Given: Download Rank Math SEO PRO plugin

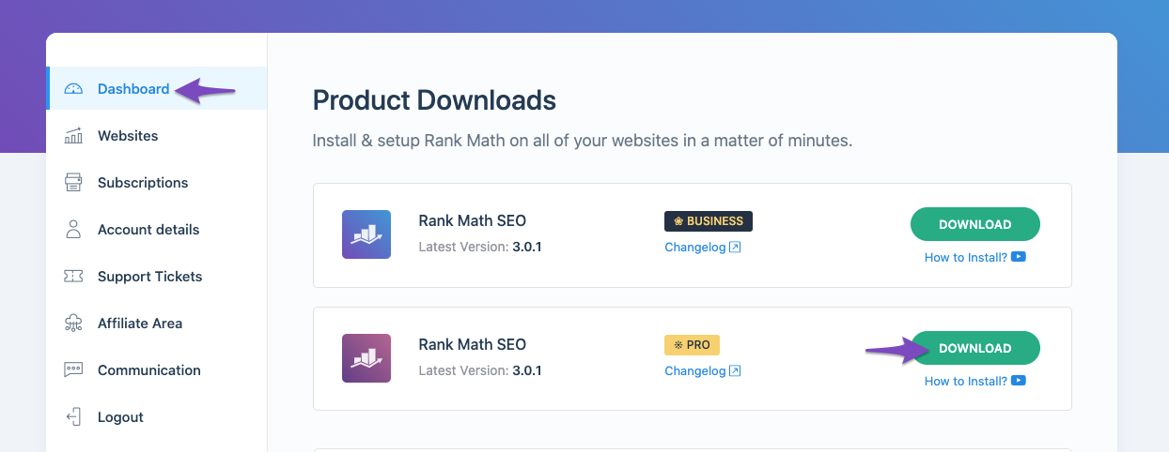Looking at the screenshot, I should click(974, 348).
